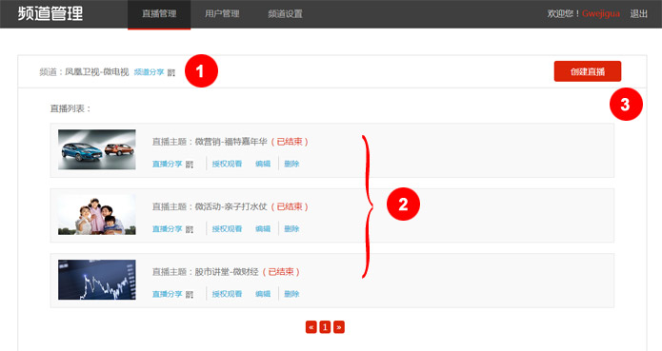Log out using the 退出 link
This screenshot has width=662, height=351.
click(x=638, y=14)
